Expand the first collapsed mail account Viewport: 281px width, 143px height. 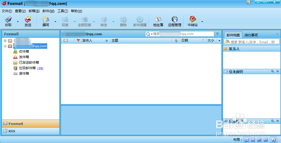(5, 41)
